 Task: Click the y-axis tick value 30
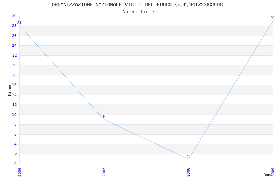pyautogui.click(x=14, y=16)
